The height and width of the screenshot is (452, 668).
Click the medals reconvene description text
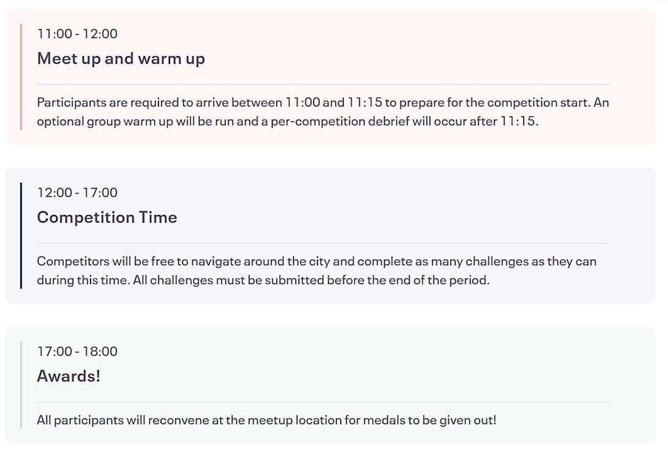266,420
